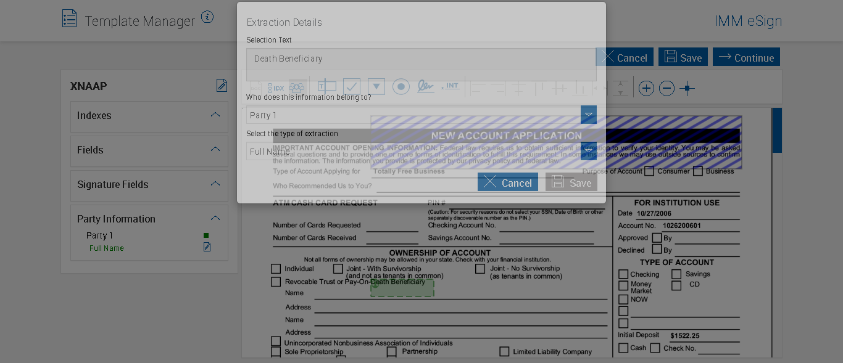
Task: Click the edit icon beside Full Name entry
Action: (207, 247)
